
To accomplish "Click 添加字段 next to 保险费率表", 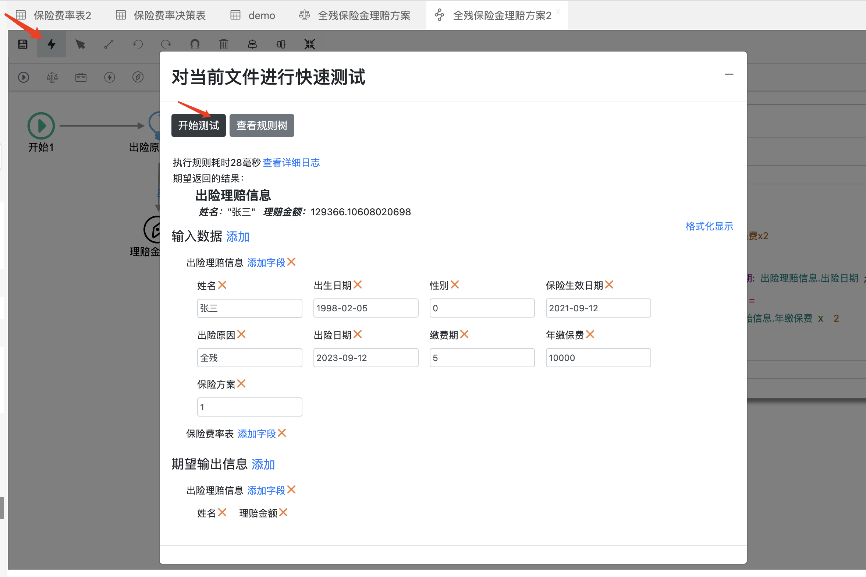I will [x=256, y=434].
